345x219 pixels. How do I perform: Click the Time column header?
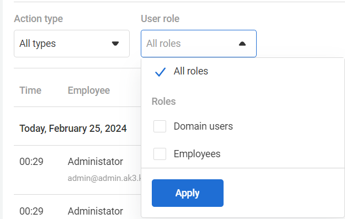[x=30, y=90]
